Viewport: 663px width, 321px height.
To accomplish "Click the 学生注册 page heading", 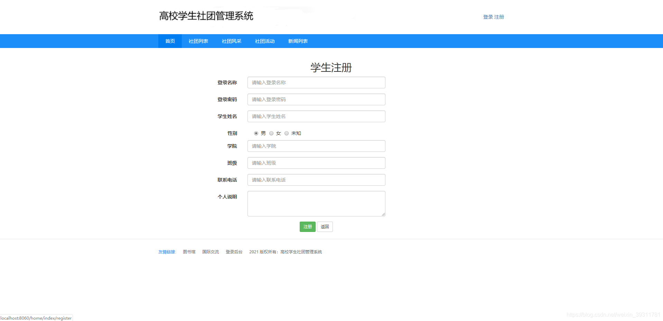I will [x=331, y=67].
